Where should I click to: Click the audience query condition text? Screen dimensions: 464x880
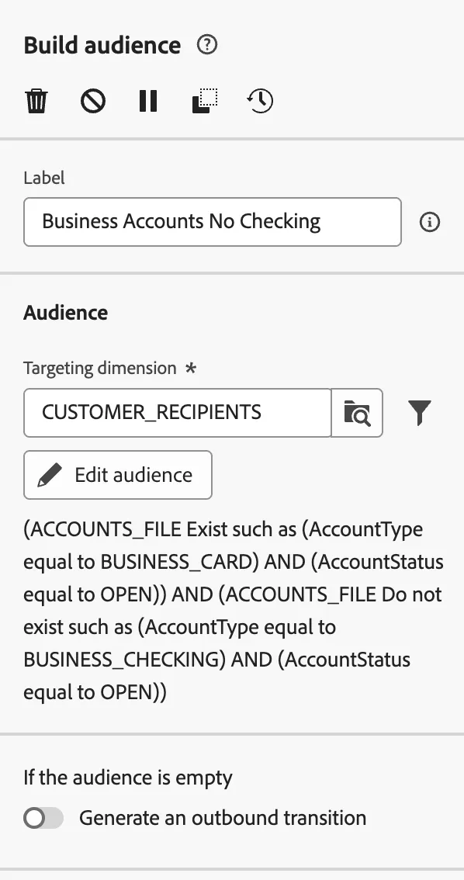234,611
